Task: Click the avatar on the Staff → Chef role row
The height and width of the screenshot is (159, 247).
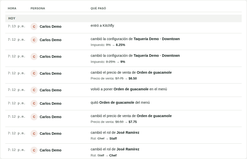Action: (x=34, y=150)
